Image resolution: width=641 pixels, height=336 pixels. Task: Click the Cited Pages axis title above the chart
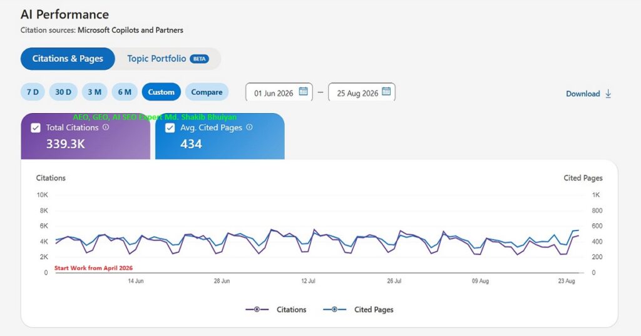click(x=583, y=178)
